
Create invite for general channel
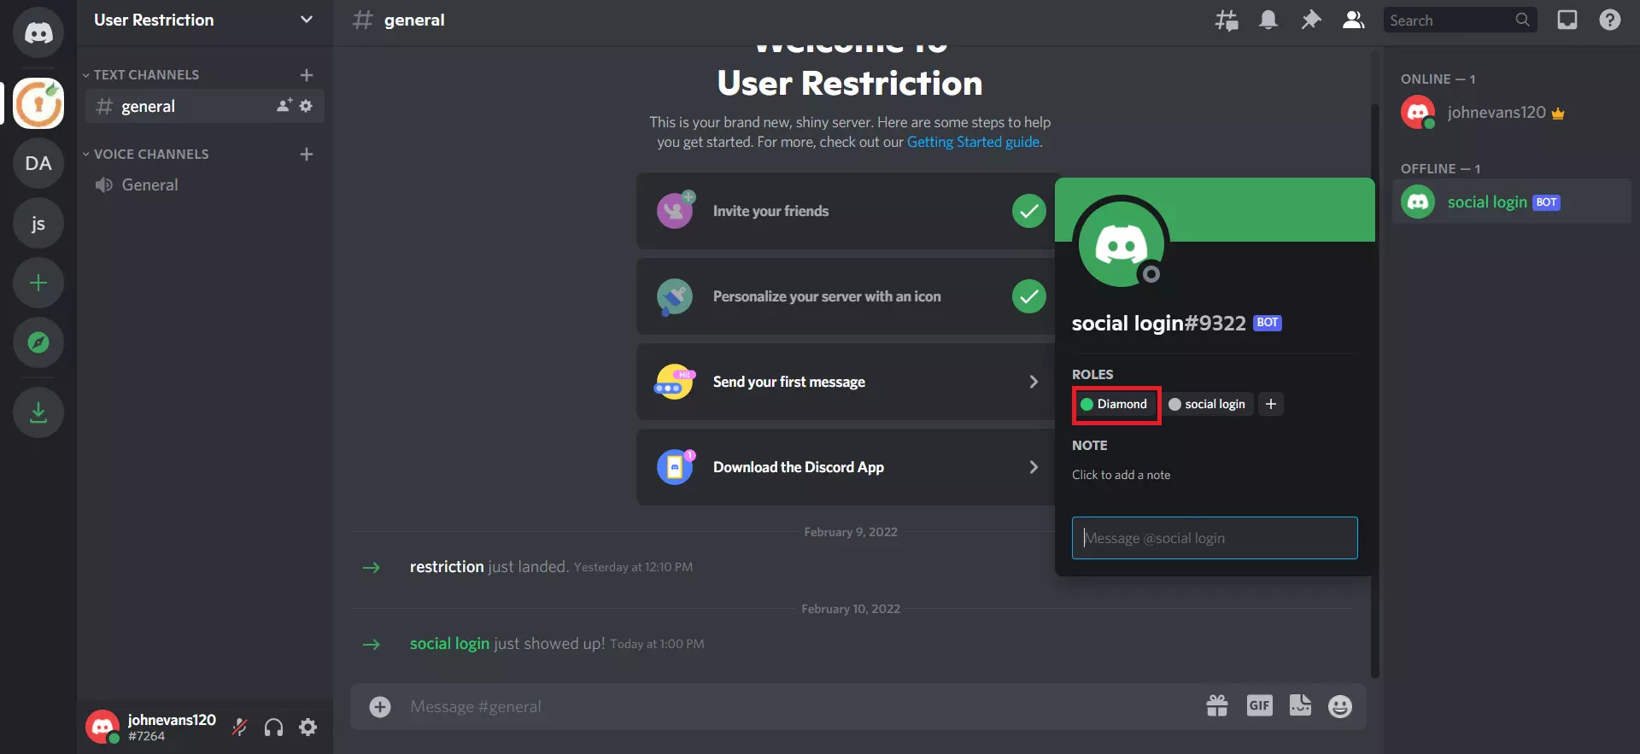[284, 106]
